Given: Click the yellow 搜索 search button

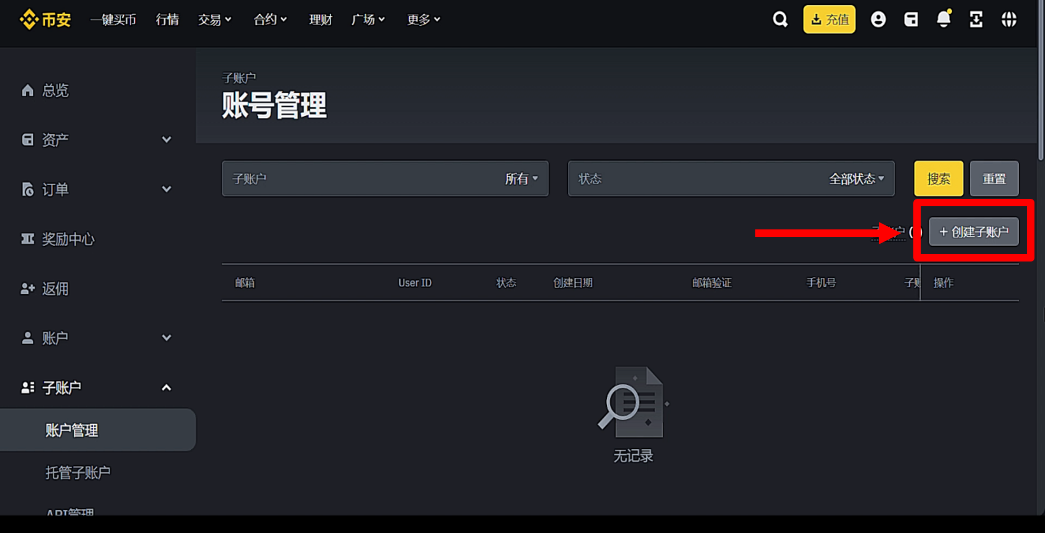Looking at the screenshot, I should click(x=939, y=178).
